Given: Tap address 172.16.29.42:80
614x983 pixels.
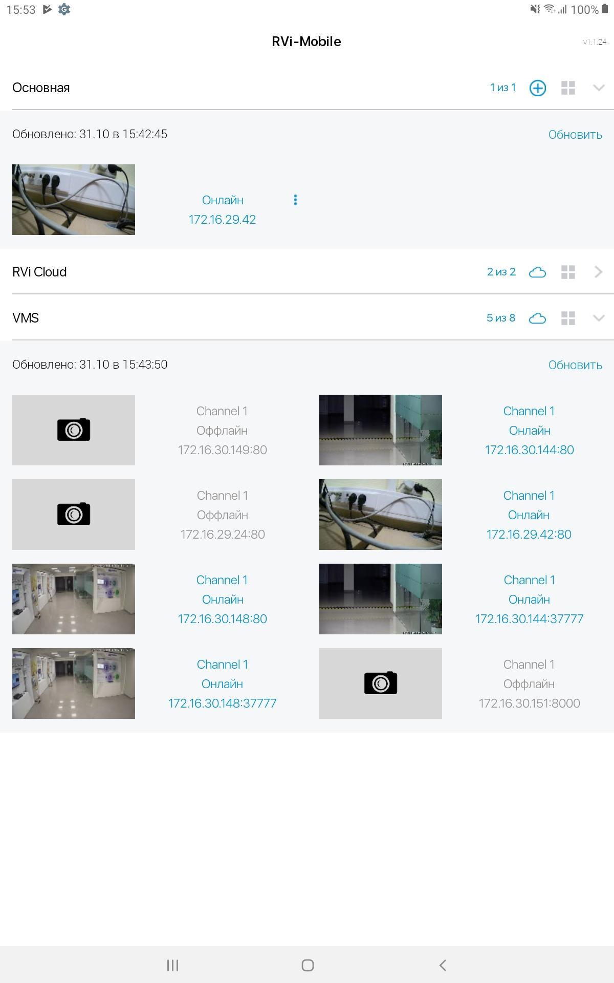Looking at the screenshot, I should pos(529,535).
